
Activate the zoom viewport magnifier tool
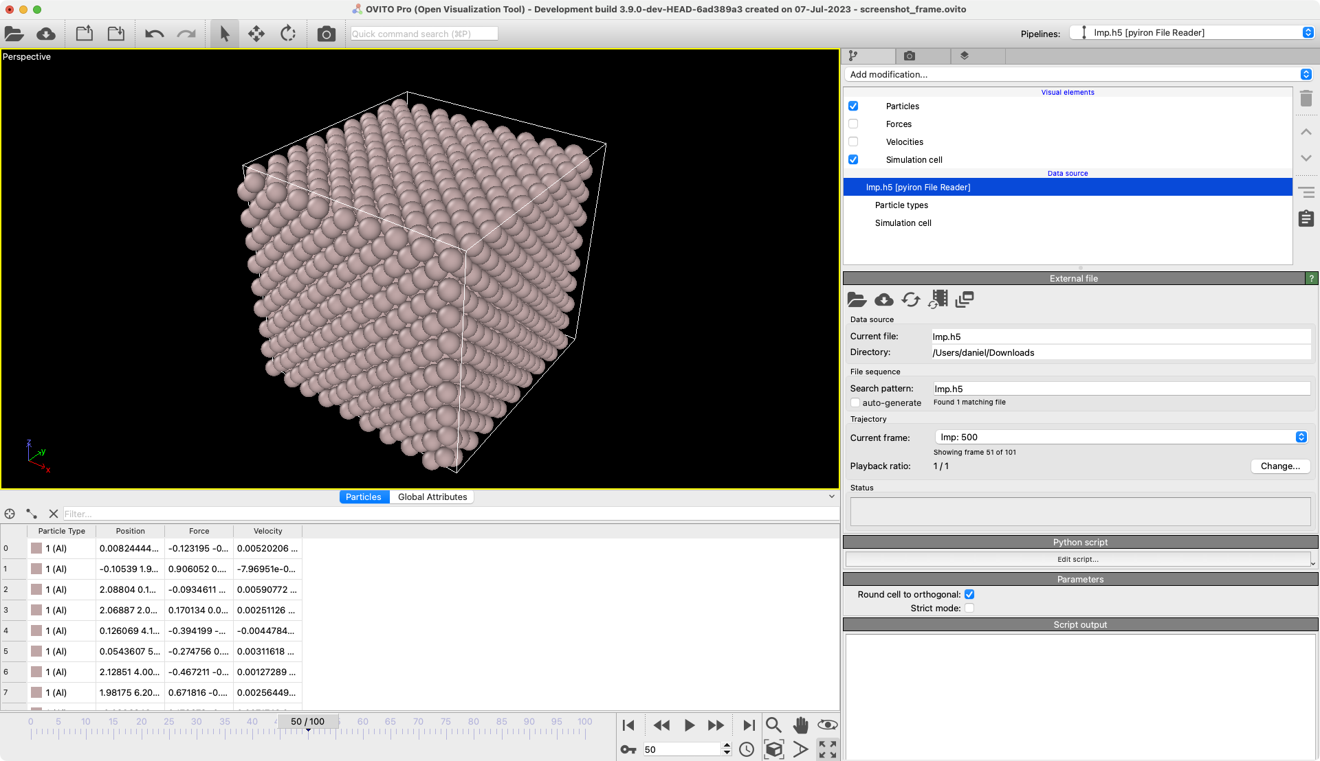(773, 725)
